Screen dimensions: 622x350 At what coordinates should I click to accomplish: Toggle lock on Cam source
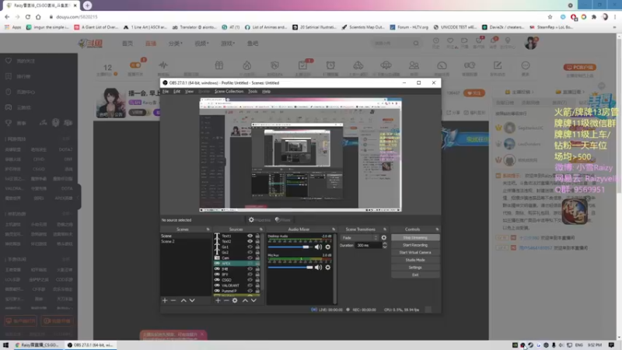tap(257, 258)
